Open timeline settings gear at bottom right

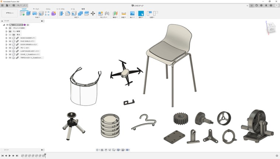click(277, 156)
